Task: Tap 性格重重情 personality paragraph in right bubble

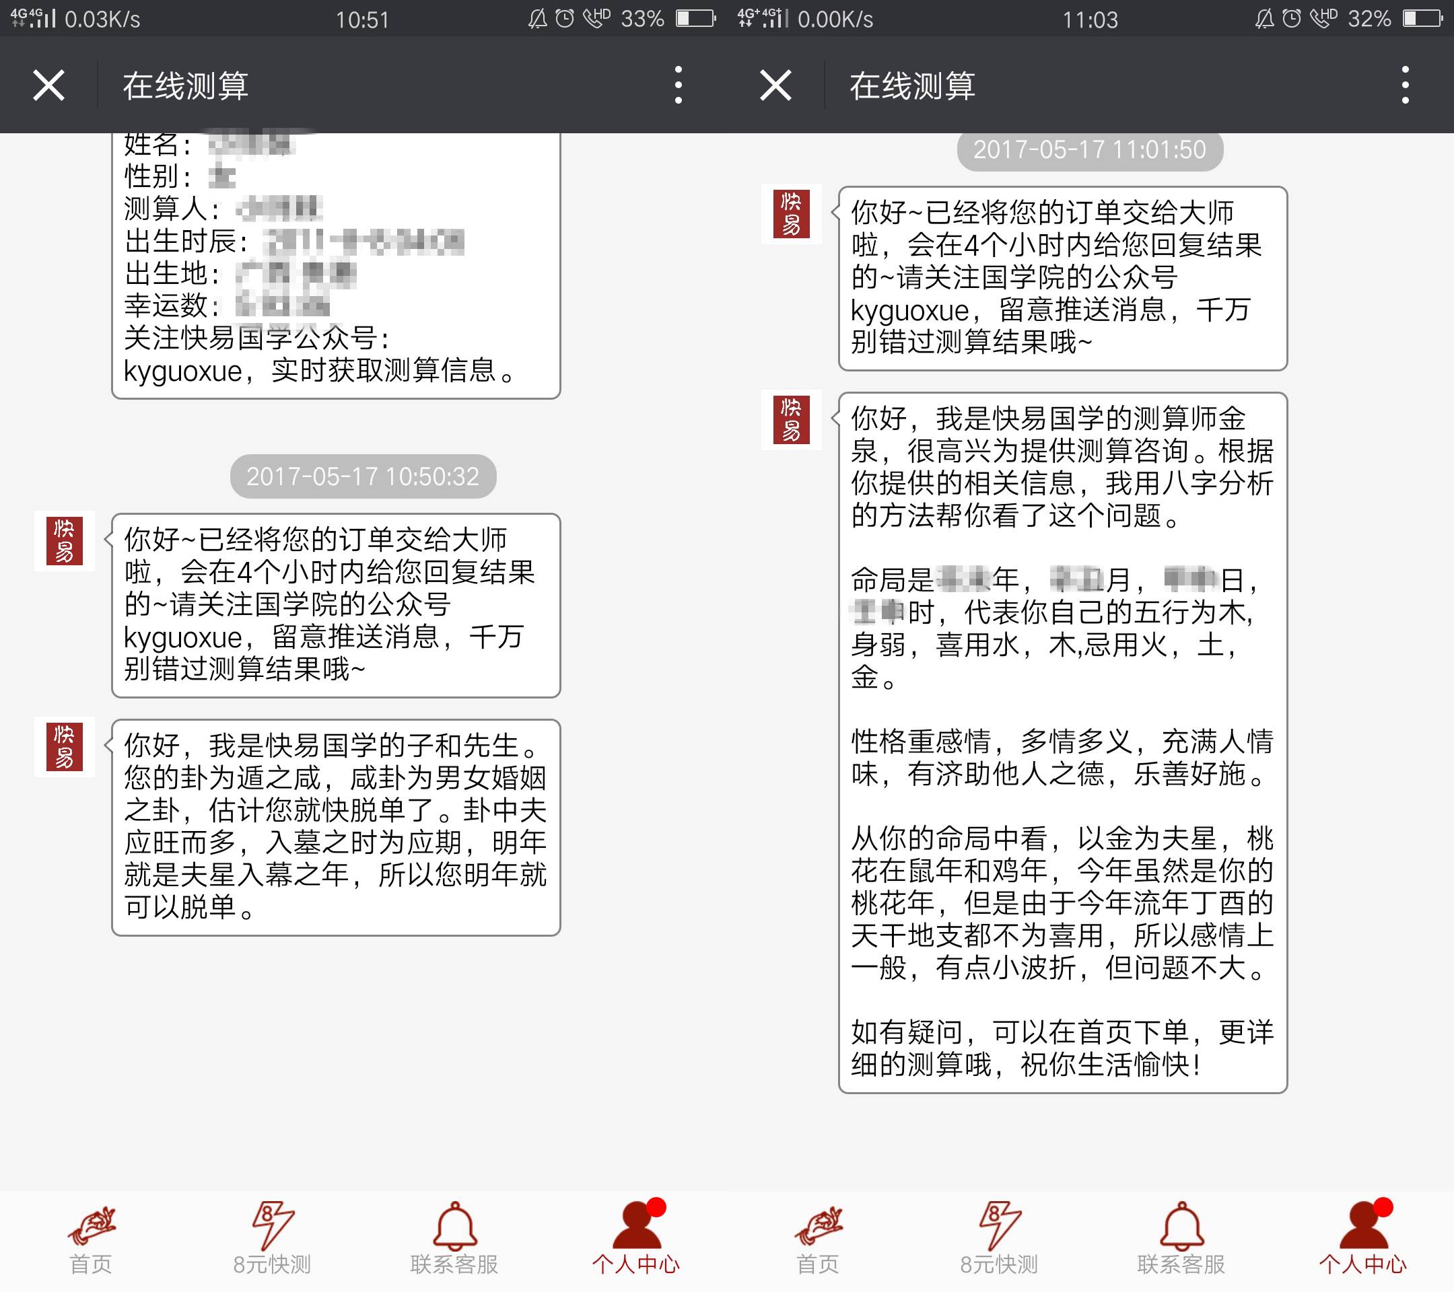Action: [x=1062, y=757]
